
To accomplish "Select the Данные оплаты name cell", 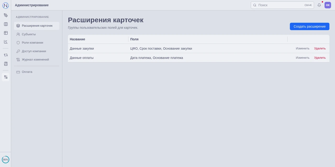I will pyautogui.click(x=98, y=58).
